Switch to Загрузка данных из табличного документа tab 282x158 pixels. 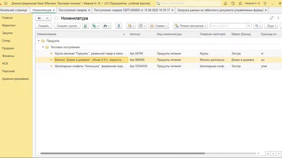point(220,10)
